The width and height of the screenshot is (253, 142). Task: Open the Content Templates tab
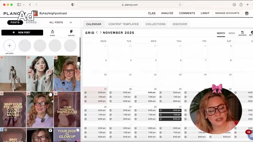pos(123,24)
